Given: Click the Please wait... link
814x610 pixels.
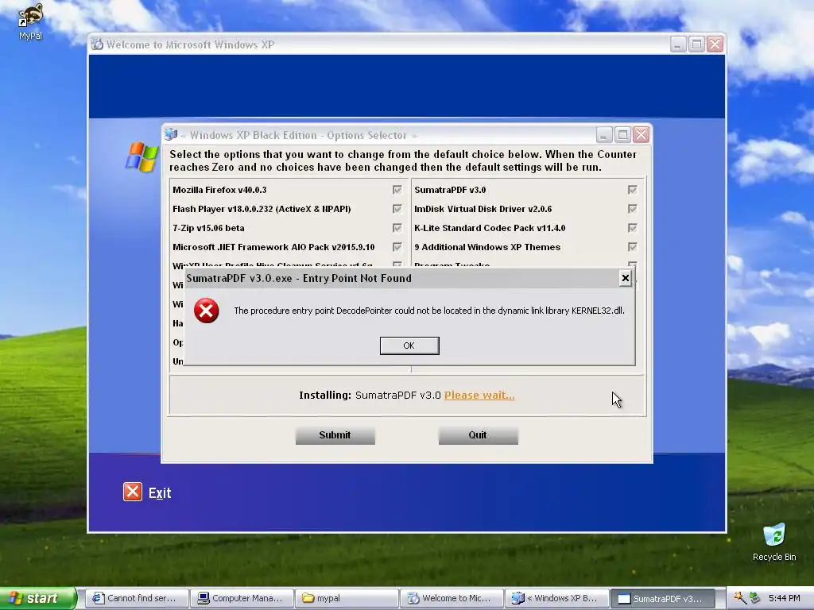Looking at the screenshot, I should pos(479,396).
